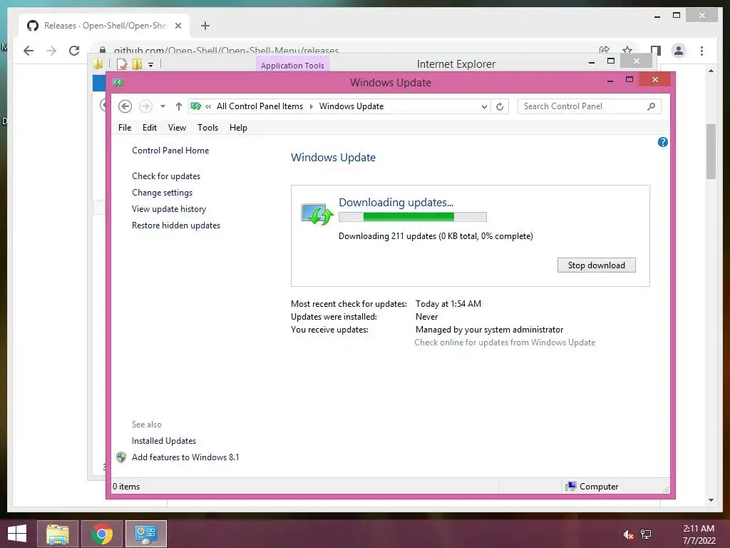Image resolution: width=730 pixels, height=548 pixels.
Task: Close the Releases Open-Shell tab
Action: point(178,26)
